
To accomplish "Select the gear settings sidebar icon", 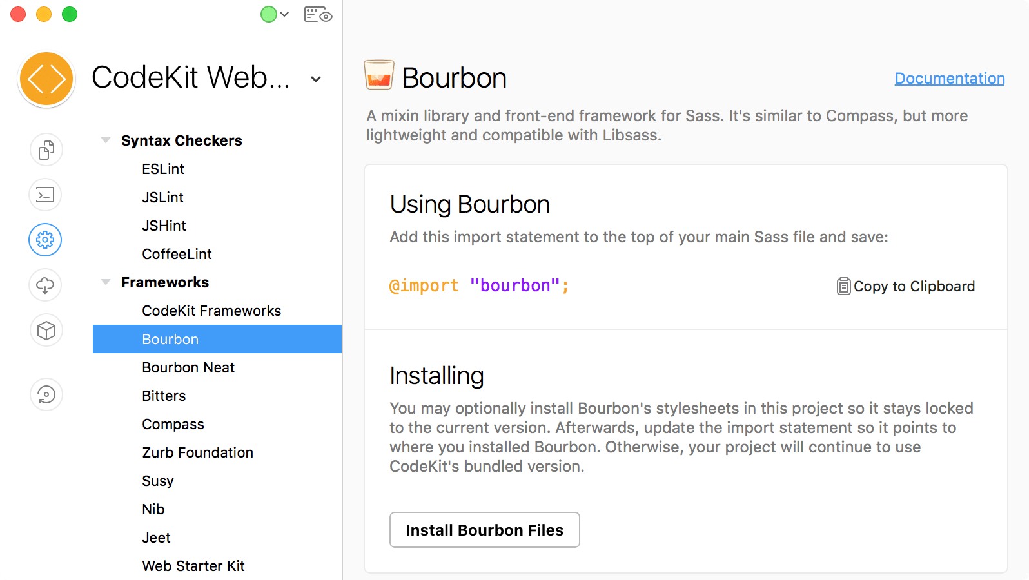I will 45,240.
